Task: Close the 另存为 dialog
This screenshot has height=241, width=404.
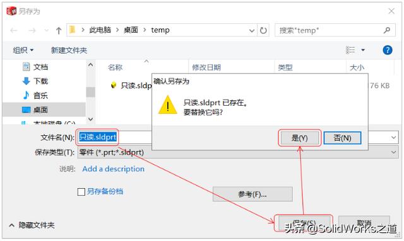Action: (x=391, y=11)
